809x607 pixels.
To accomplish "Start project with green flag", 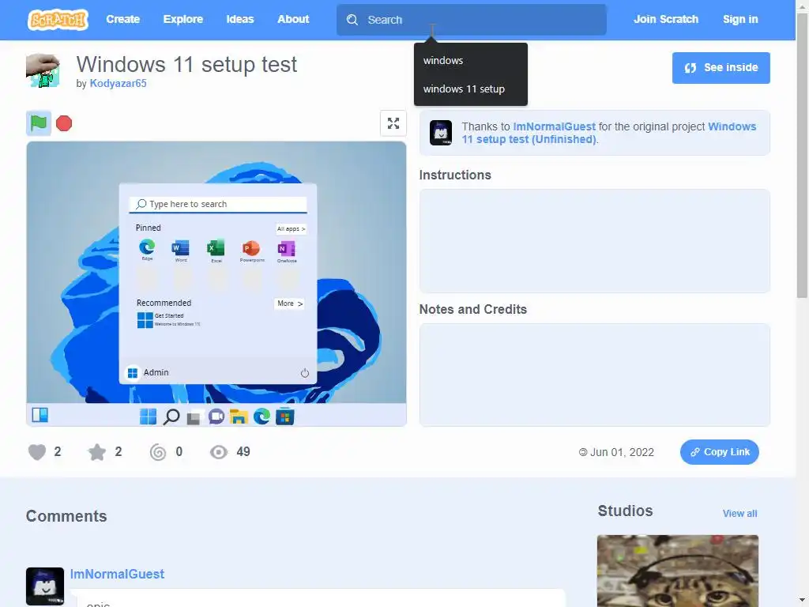I will [39, 123].
